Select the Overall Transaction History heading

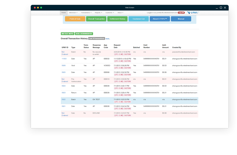pos(74,39)
